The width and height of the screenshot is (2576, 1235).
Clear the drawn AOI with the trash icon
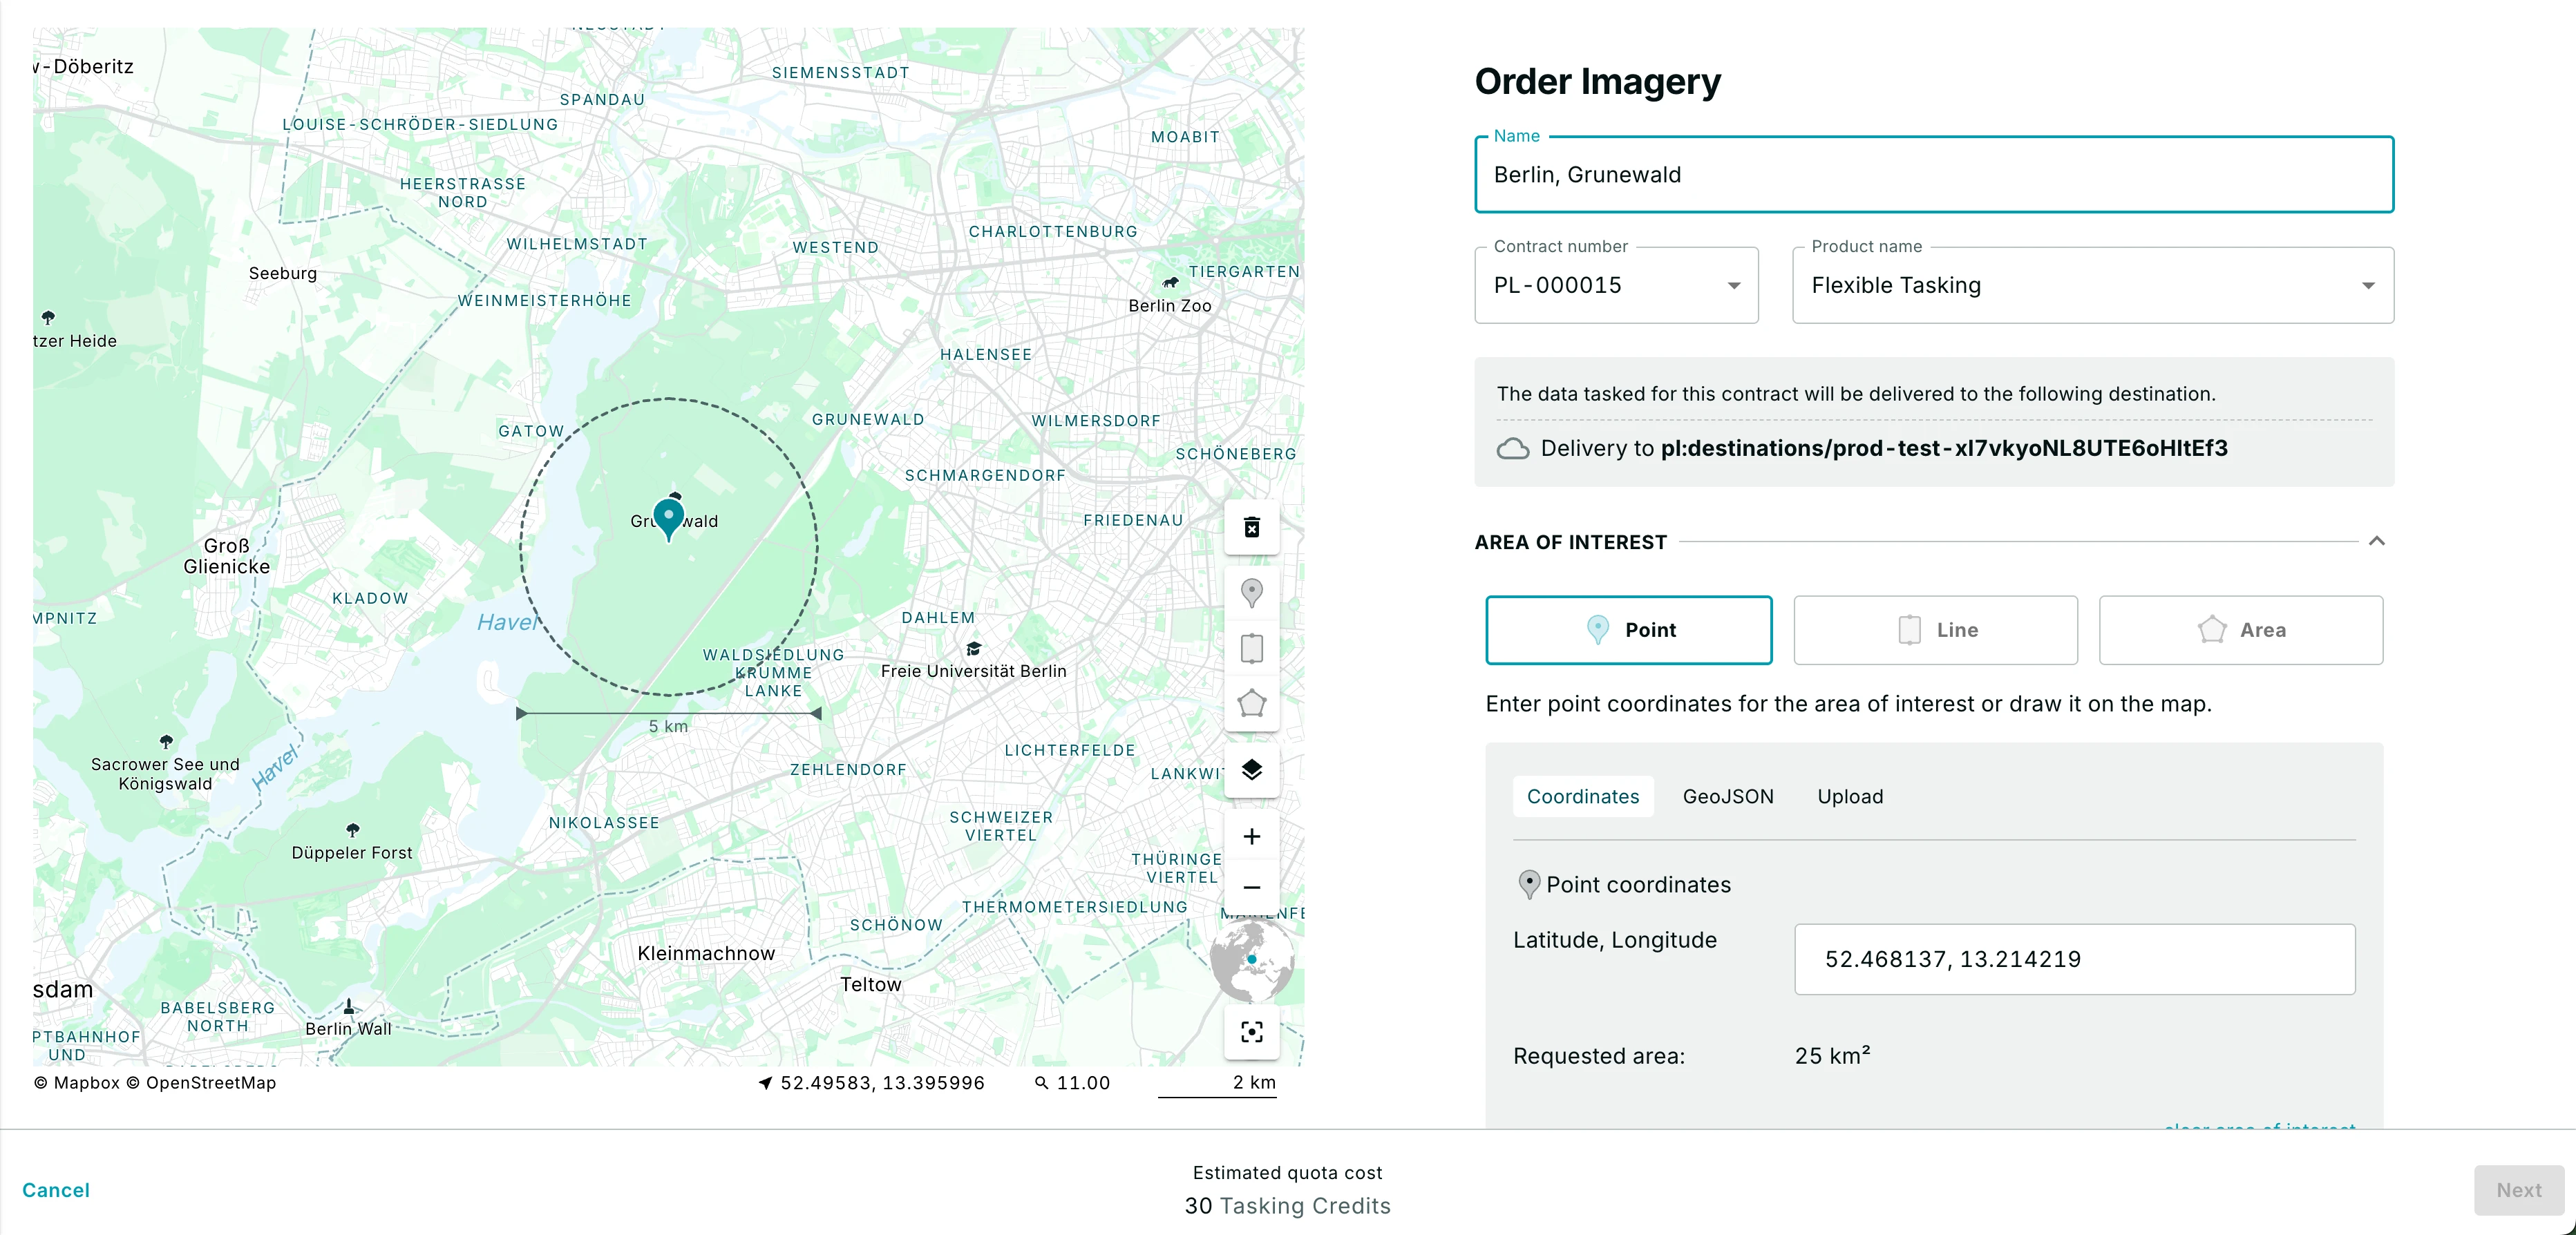1252,527
